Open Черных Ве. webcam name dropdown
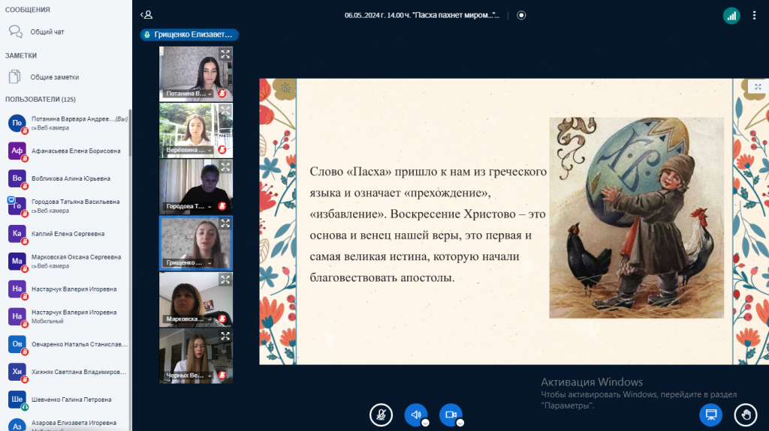Screen dimensions: 769x431 pos(188,376)
